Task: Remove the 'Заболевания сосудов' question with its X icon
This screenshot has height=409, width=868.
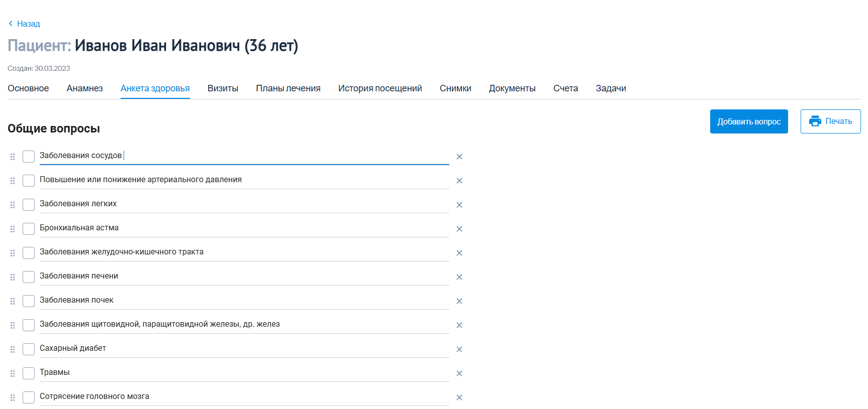Action: click(x=459, y=157)
